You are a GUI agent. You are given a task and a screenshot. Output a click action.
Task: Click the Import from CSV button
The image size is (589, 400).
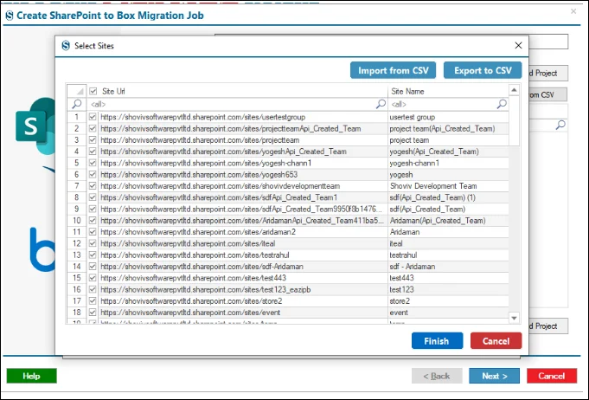point(393,70)
